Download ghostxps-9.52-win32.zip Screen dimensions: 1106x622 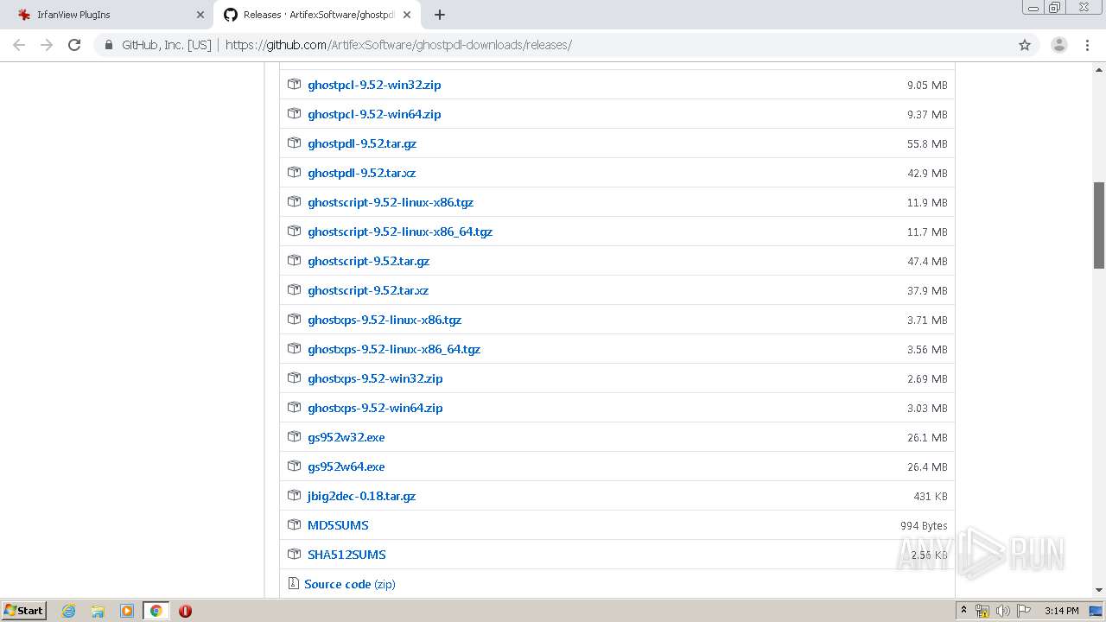pyautogui.click(x=375, y=378)
